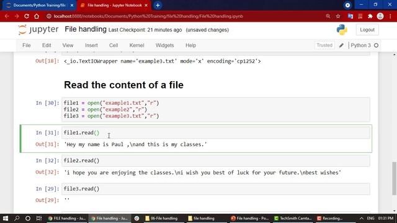Image resolution: width=397 pixels, height=223 pixels.
Task: Click ENG language indicator in tray
Action: 371,218
